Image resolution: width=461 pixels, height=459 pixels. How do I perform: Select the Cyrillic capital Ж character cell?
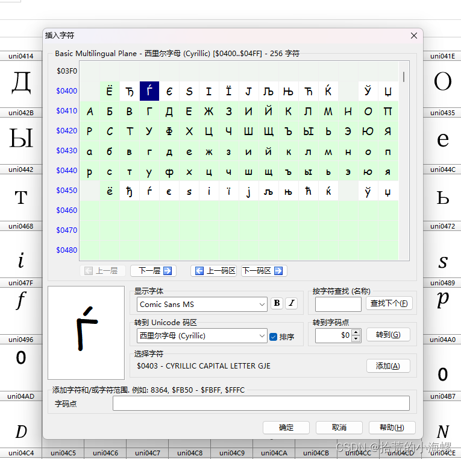pyautogui.click(x=209, y=112)
